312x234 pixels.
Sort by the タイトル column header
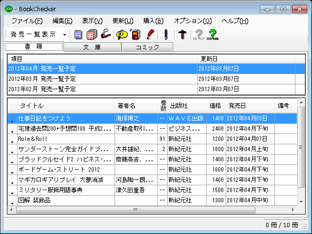(66, 106)
